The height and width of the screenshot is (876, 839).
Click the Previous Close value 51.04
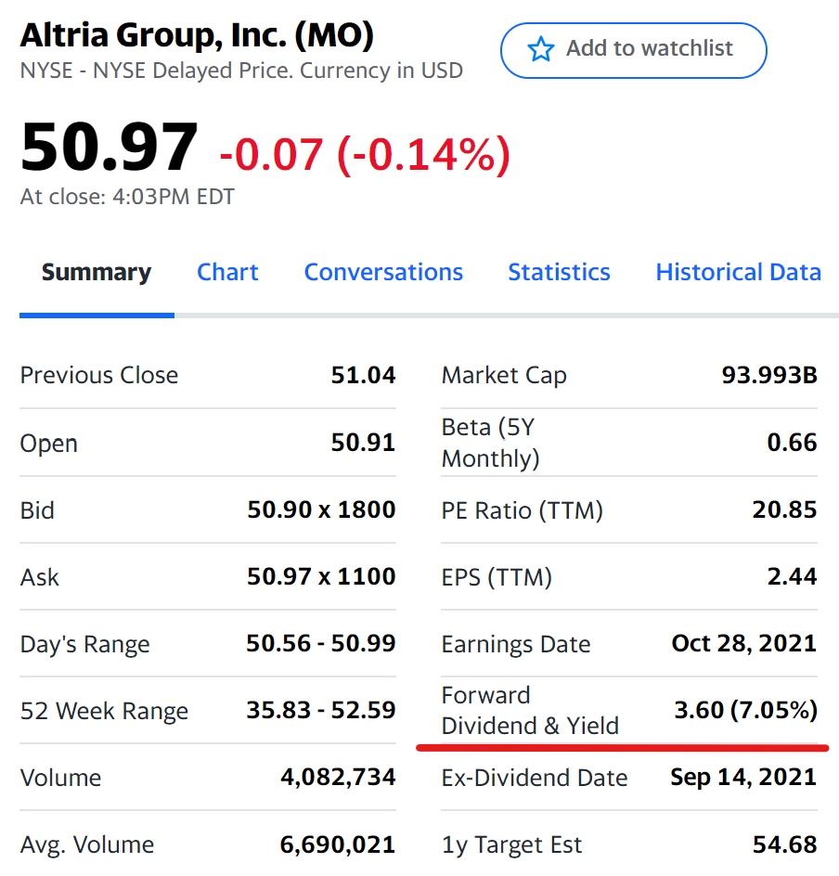(363, 375)
